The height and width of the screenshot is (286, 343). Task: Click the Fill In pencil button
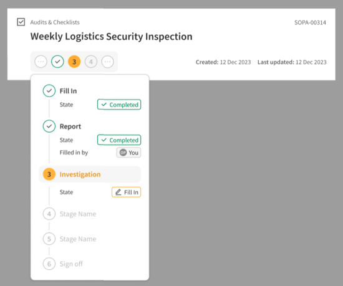point(127,193)
